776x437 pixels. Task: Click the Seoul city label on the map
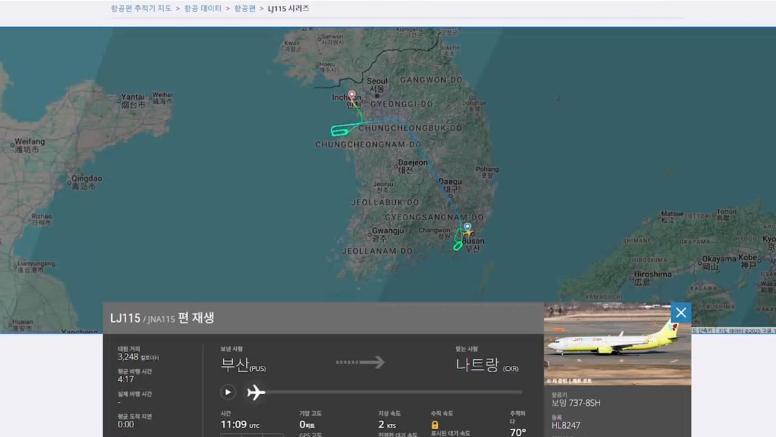[376, 82]
